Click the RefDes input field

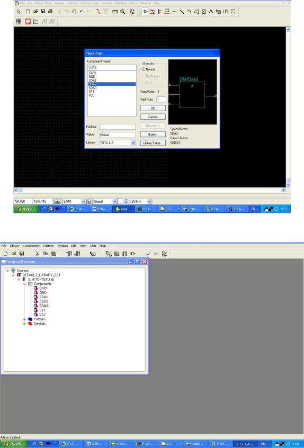tap(118, 127)
